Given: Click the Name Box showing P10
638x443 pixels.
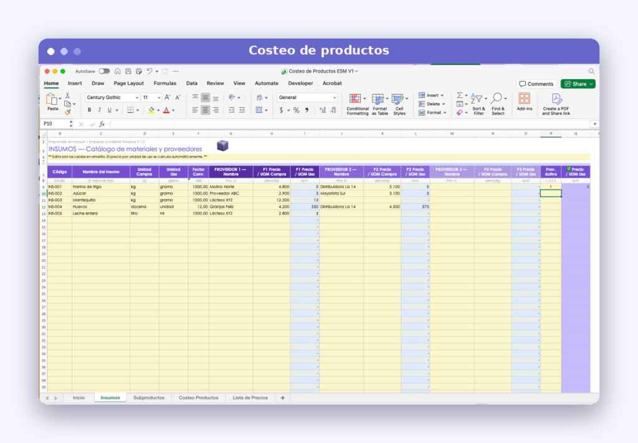Looking at the screenshot, I should [x=55, y=124].
